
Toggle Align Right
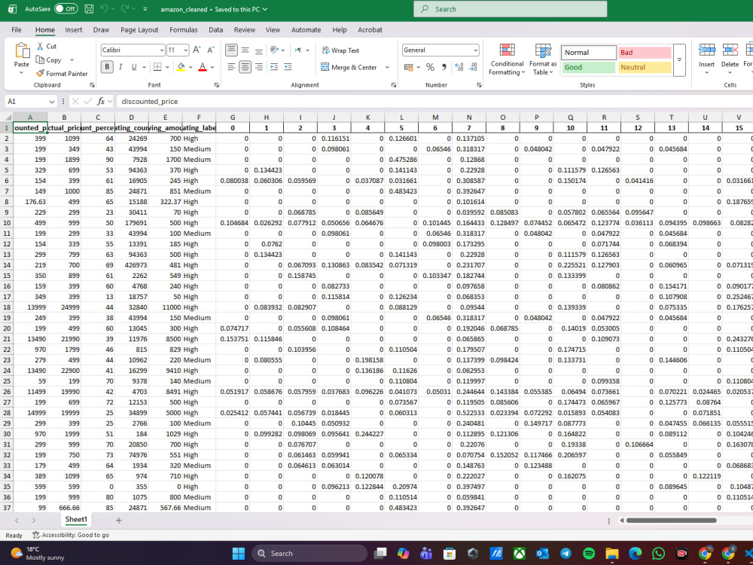[259, 67]
